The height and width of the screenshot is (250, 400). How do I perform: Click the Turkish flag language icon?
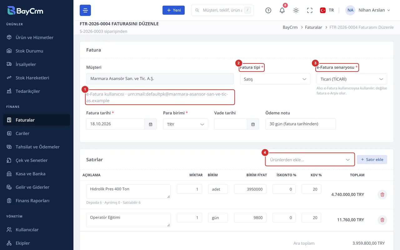(323, 10)
